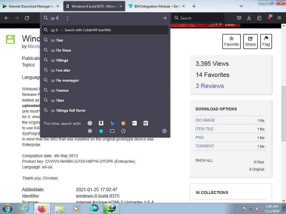286x214 pixels.
Task: Open a new browser tab
Action: point(194,6)
